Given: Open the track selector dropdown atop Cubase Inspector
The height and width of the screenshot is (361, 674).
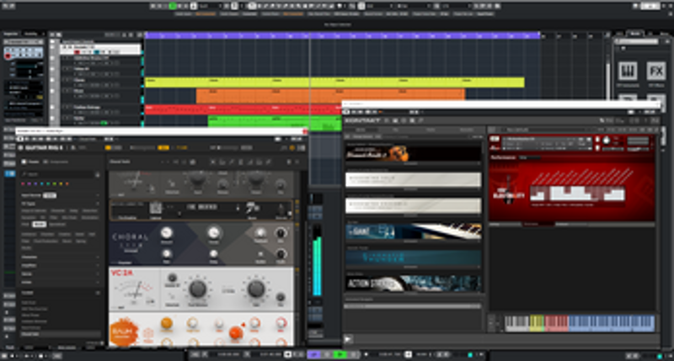Looking at the screenshot, I should pos(24,42).
